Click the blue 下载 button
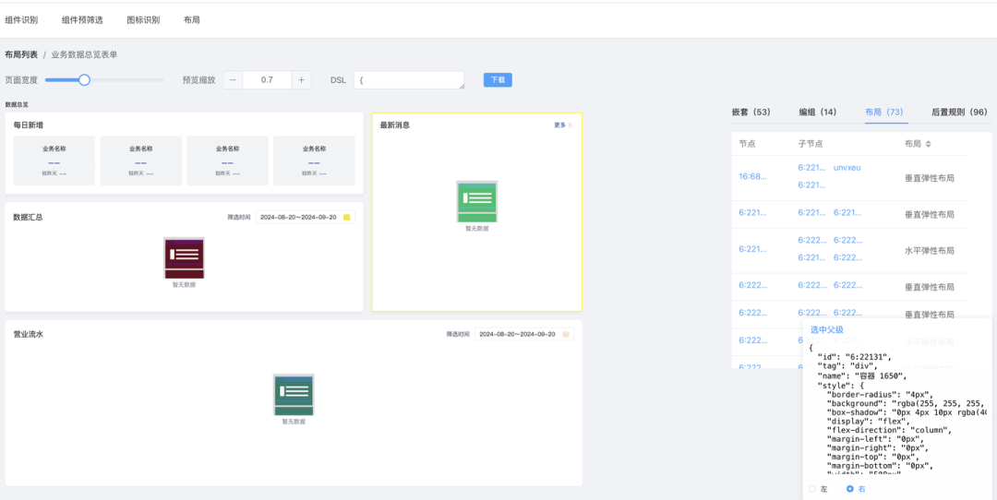Screen dimensions: 997x500 click(498, 80)
